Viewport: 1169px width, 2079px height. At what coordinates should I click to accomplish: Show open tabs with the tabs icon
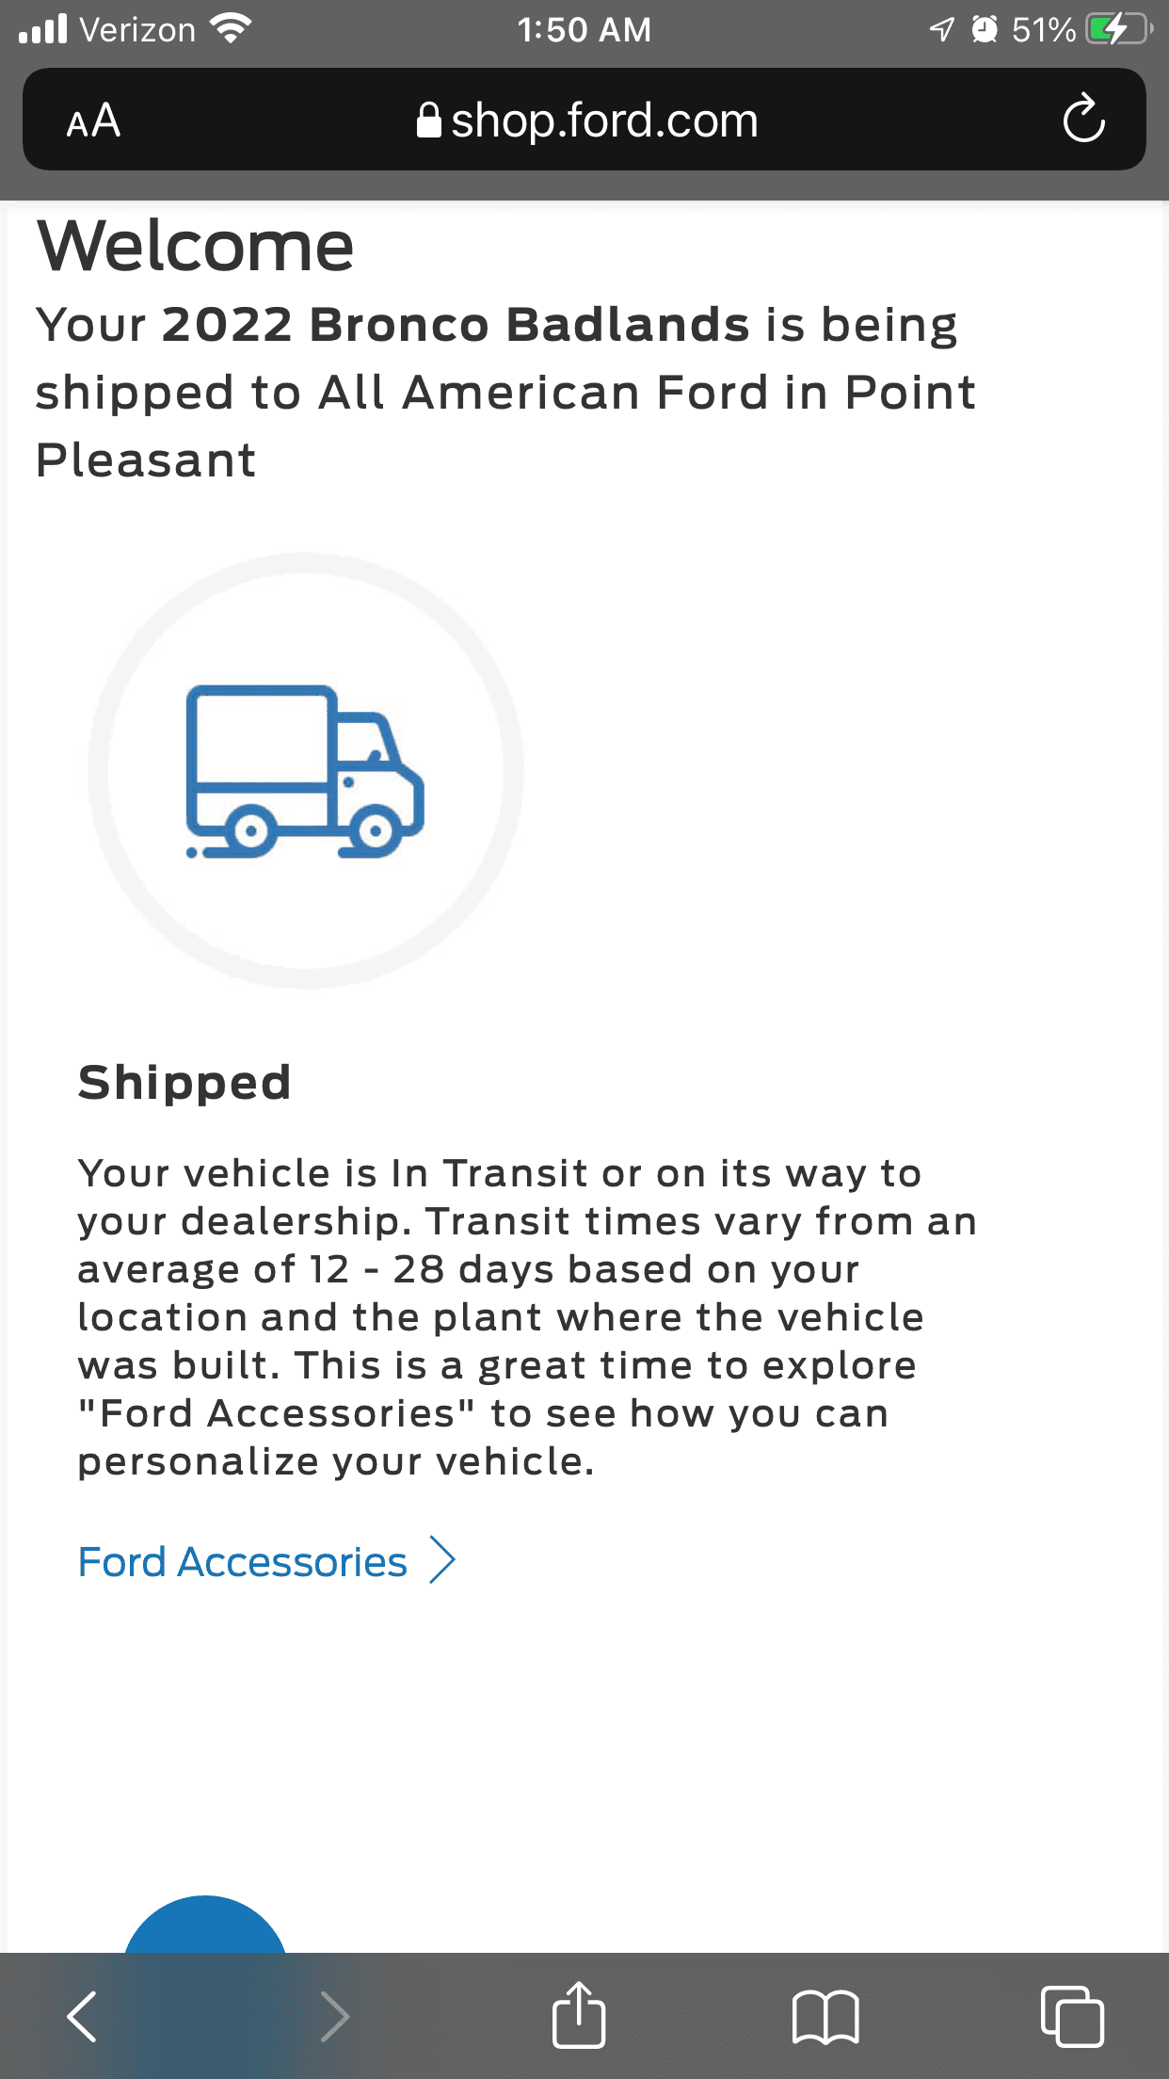click(1072, 2016)
